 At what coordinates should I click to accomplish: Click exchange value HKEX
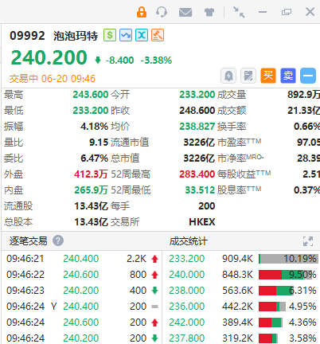(202, 222)
